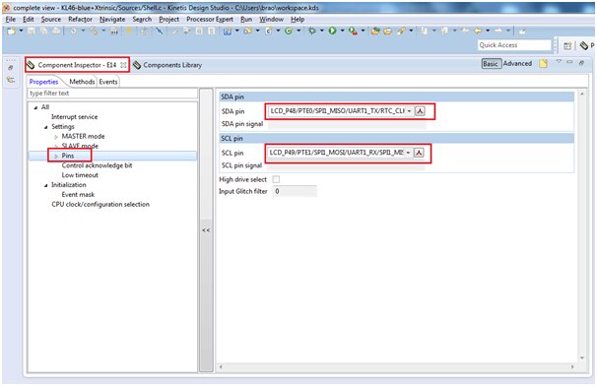Screen dimensions: 597x386
Task: Select Interrupt service in the tree
Action: click(x=74, y=117)
